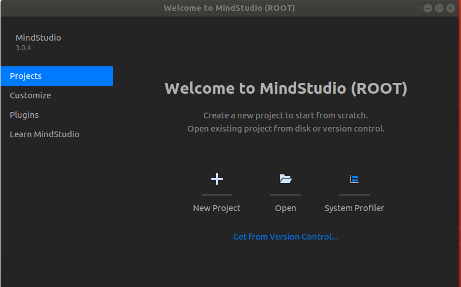Image resolution: width=461 pixels, height=287 pixels.
Task: Follow the Get from Version Control link
Action: click(286, 237)
